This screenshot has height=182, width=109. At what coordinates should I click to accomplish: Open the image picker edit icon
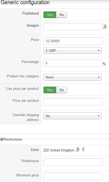tap(105, 27)
